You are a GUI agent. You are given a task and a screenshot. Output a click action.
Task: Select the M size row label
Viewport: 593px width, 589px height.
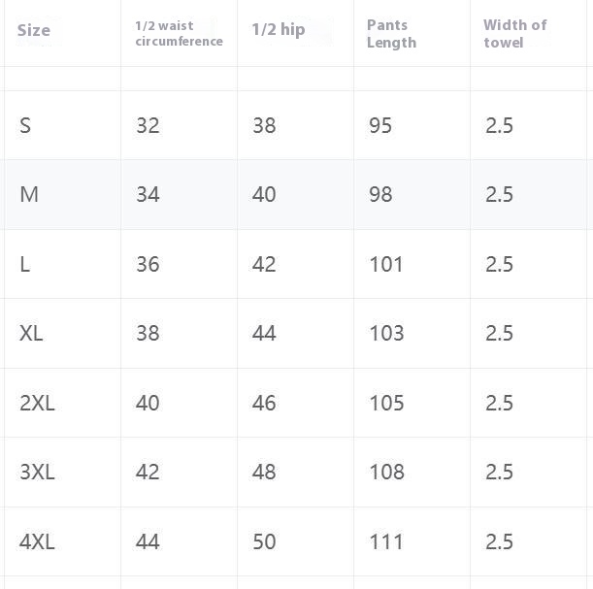[x=29, y=194]
